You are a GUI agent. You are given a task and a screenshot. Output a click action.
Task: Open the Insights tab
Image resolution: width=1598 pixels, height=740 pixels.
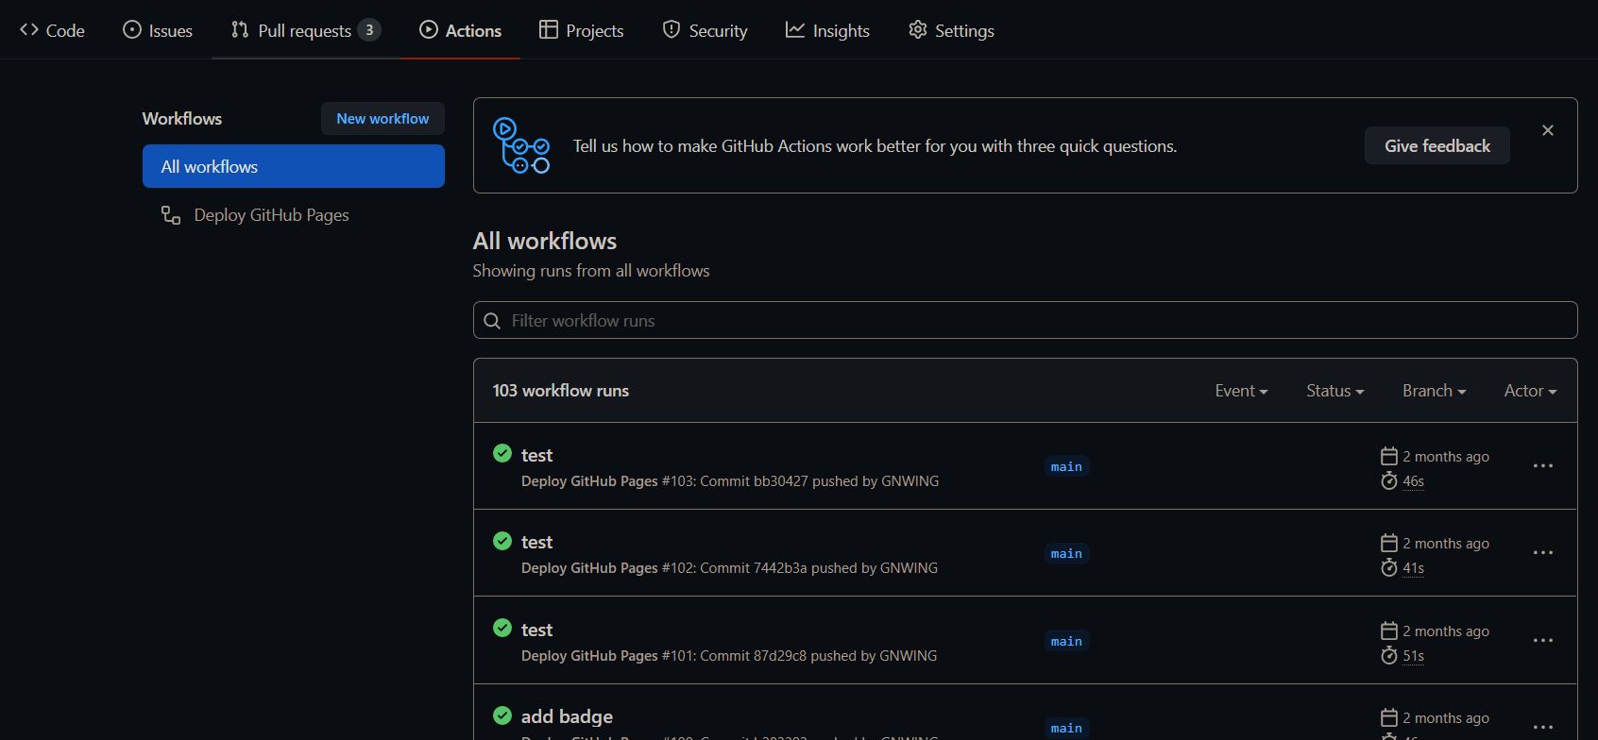point(827,30)
